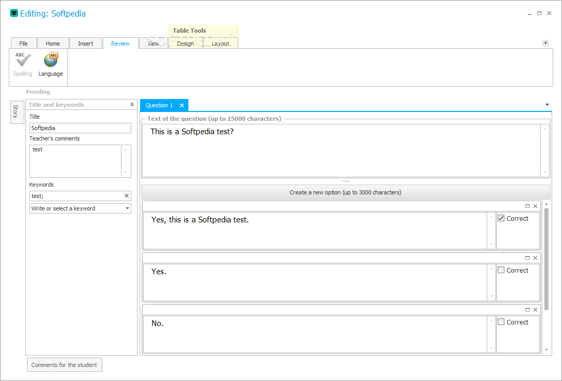
Task: Click the Title input field containing Softpedia
Action: pos(80,128)
